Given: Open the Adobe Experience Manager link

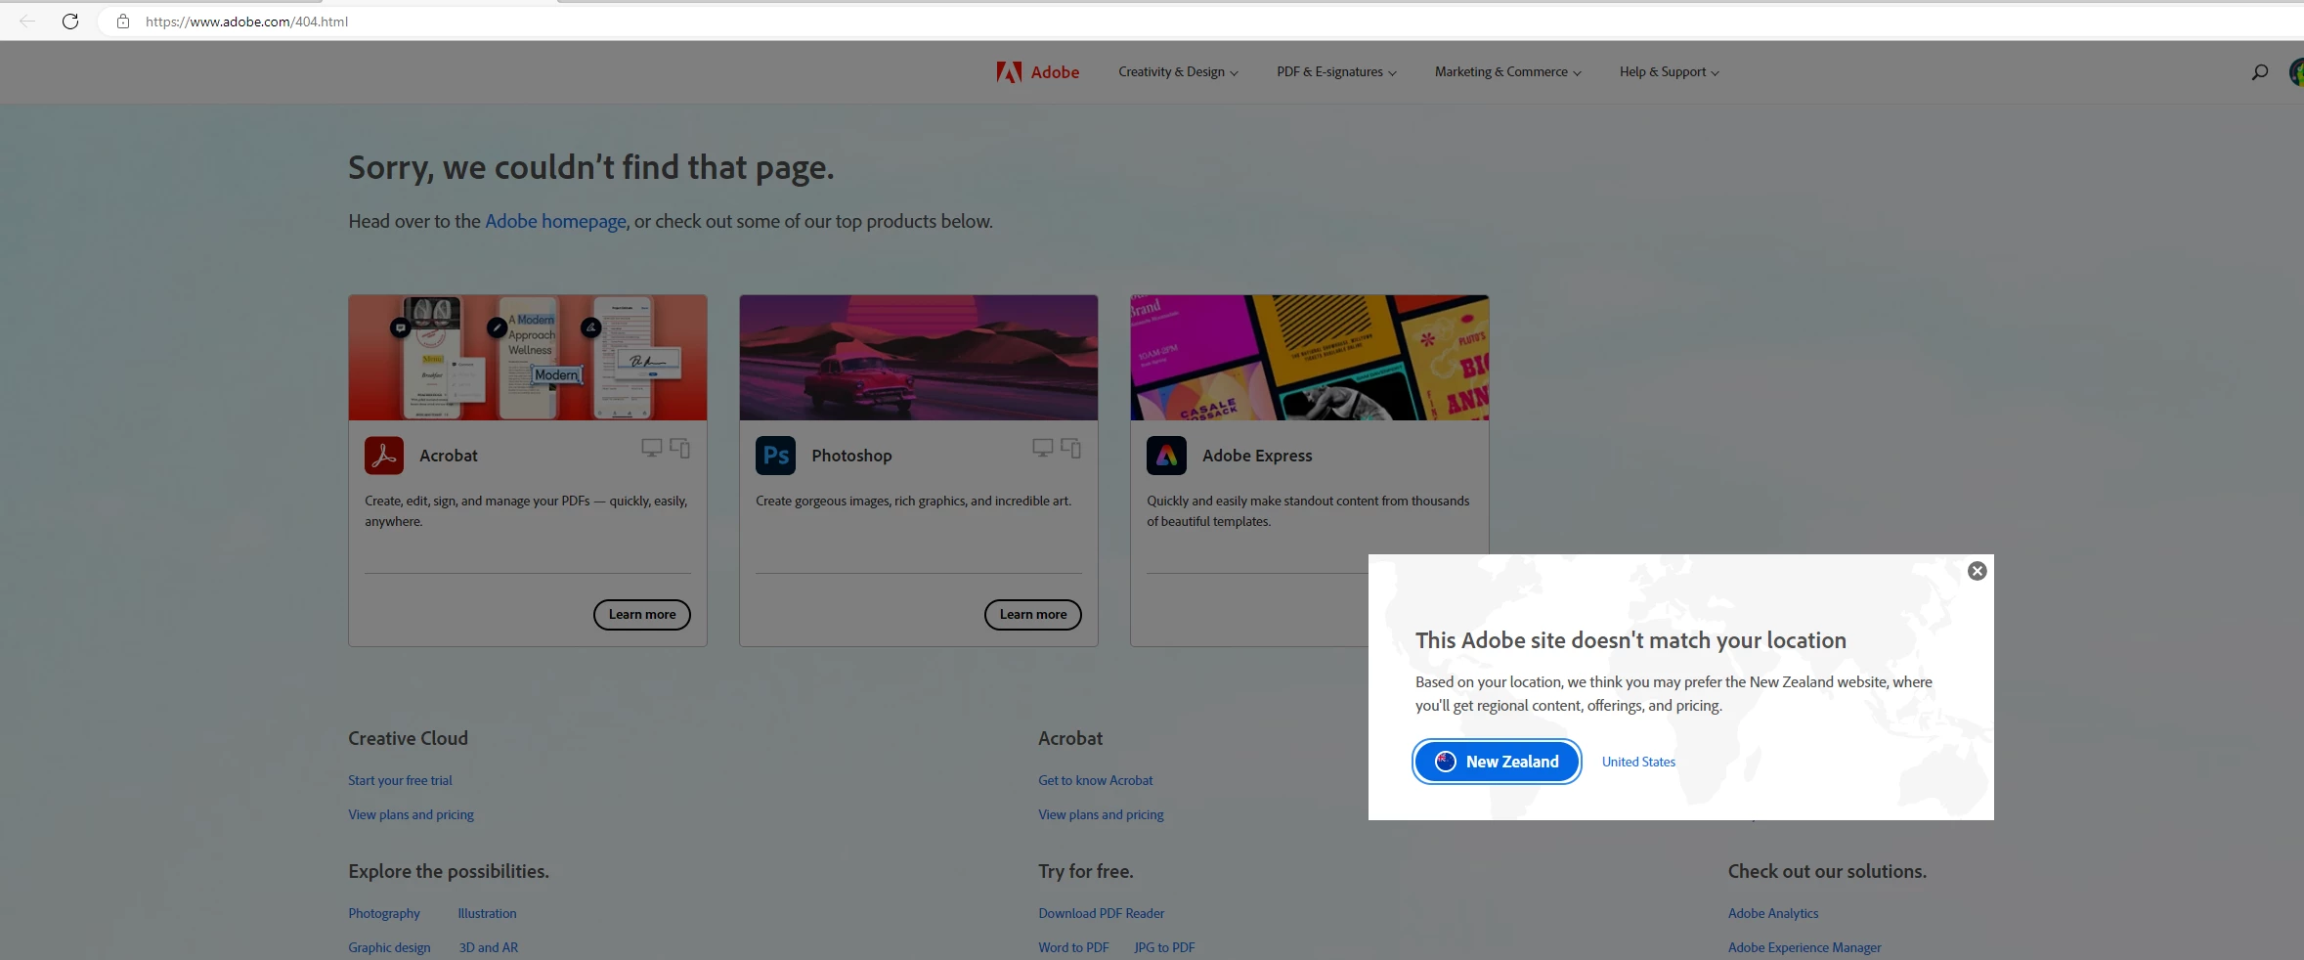Looking at the screenshot, I should 1804,947.
